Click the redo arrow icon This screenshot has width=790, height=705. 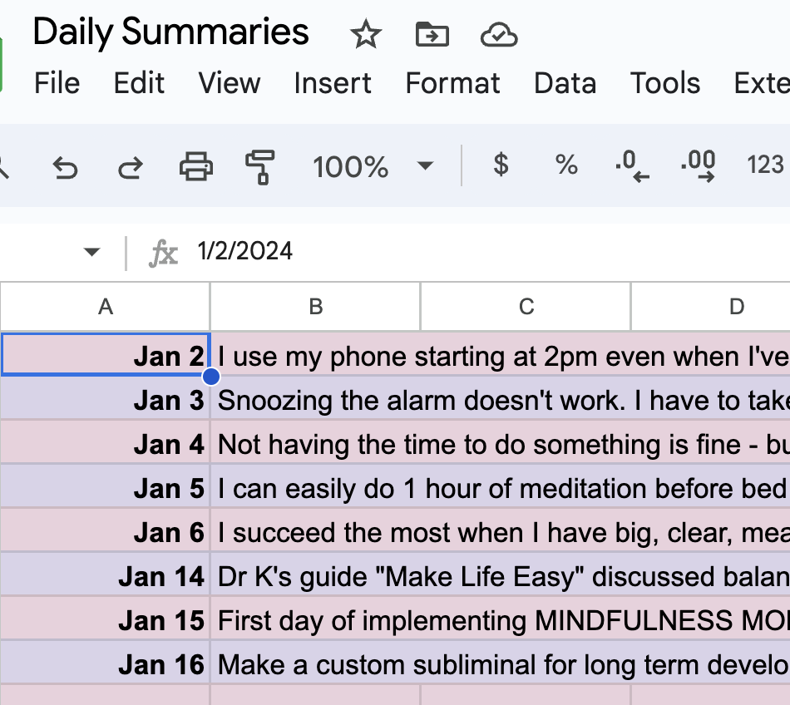[x=130, y=167]
